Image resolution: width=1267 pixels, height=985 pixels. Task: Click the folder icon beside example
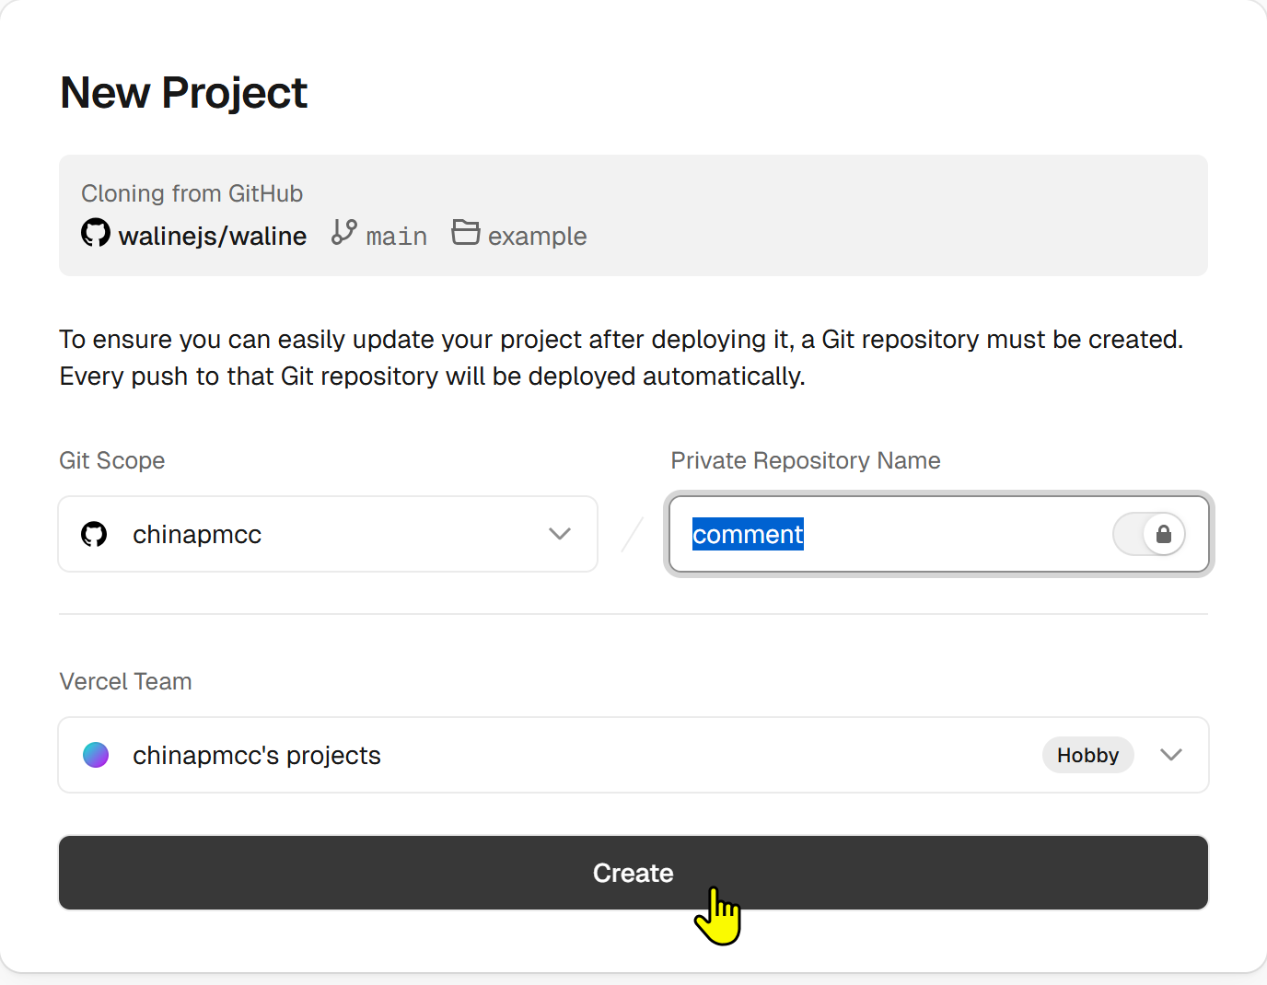tap(465, 232)
